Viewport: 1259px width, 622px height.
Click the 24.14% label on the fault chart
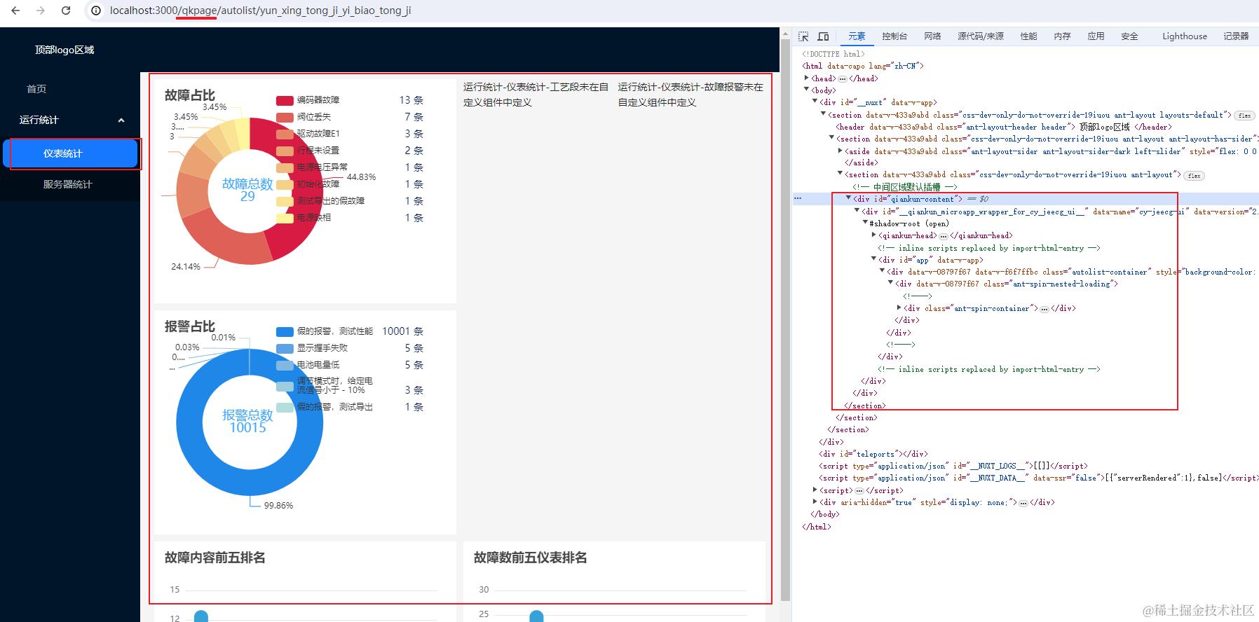(186, 267)
